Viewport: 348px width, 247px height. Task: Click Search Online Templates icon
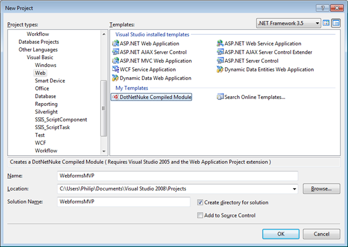220,97
